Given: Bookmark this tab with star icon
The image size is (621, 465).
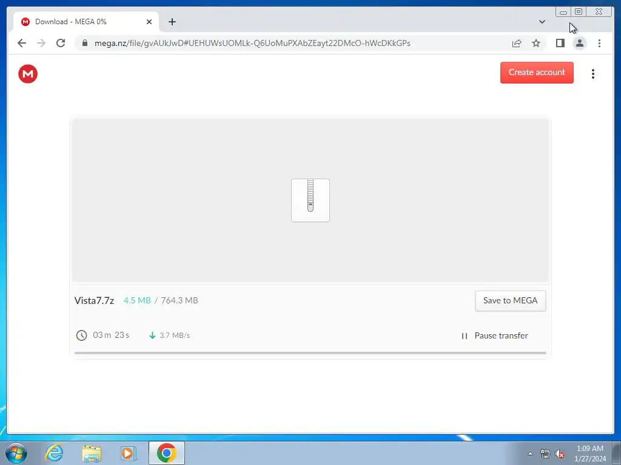Looking at the screenshot, I should click(x=536, y=43).
